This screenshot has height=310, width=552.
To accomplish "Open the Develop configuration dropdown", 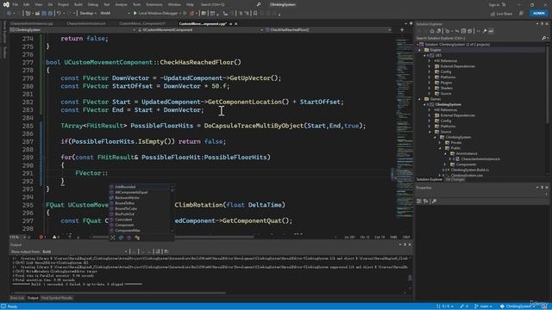I will coord(87,14).
